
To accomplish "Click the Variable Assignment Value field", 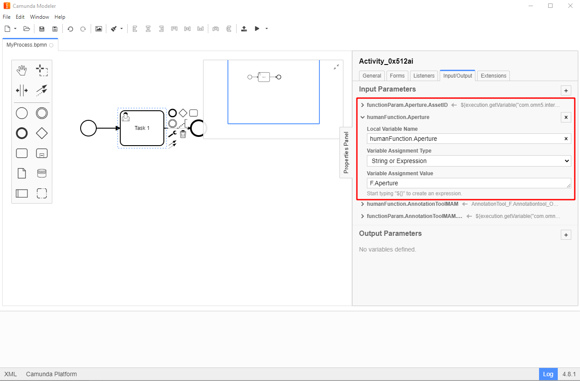I will coord(469,183).
